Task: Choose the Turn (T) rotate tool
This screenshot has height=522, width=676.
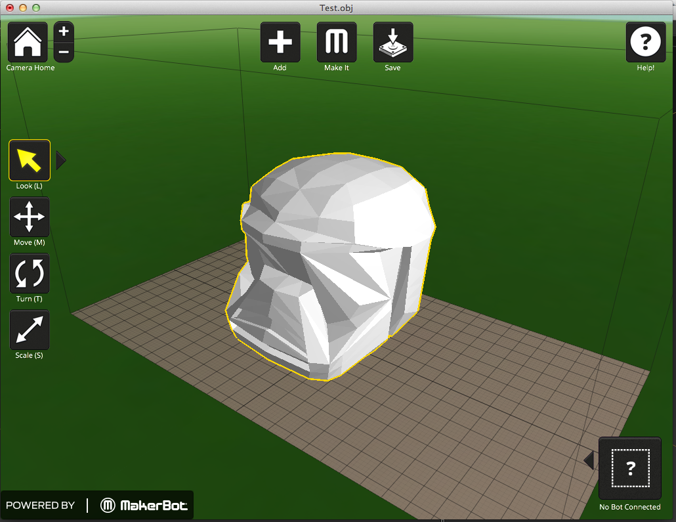Action: 30,273
